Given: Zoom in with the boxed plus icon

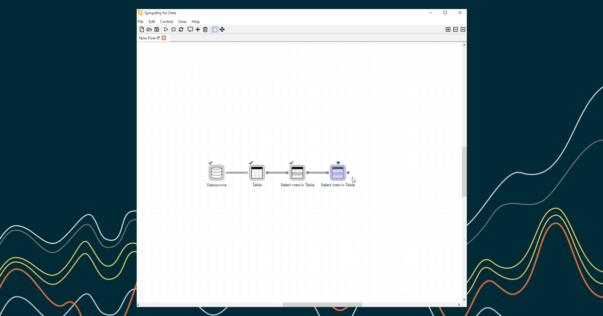Looking at the screenshot, I should [448, 30].
